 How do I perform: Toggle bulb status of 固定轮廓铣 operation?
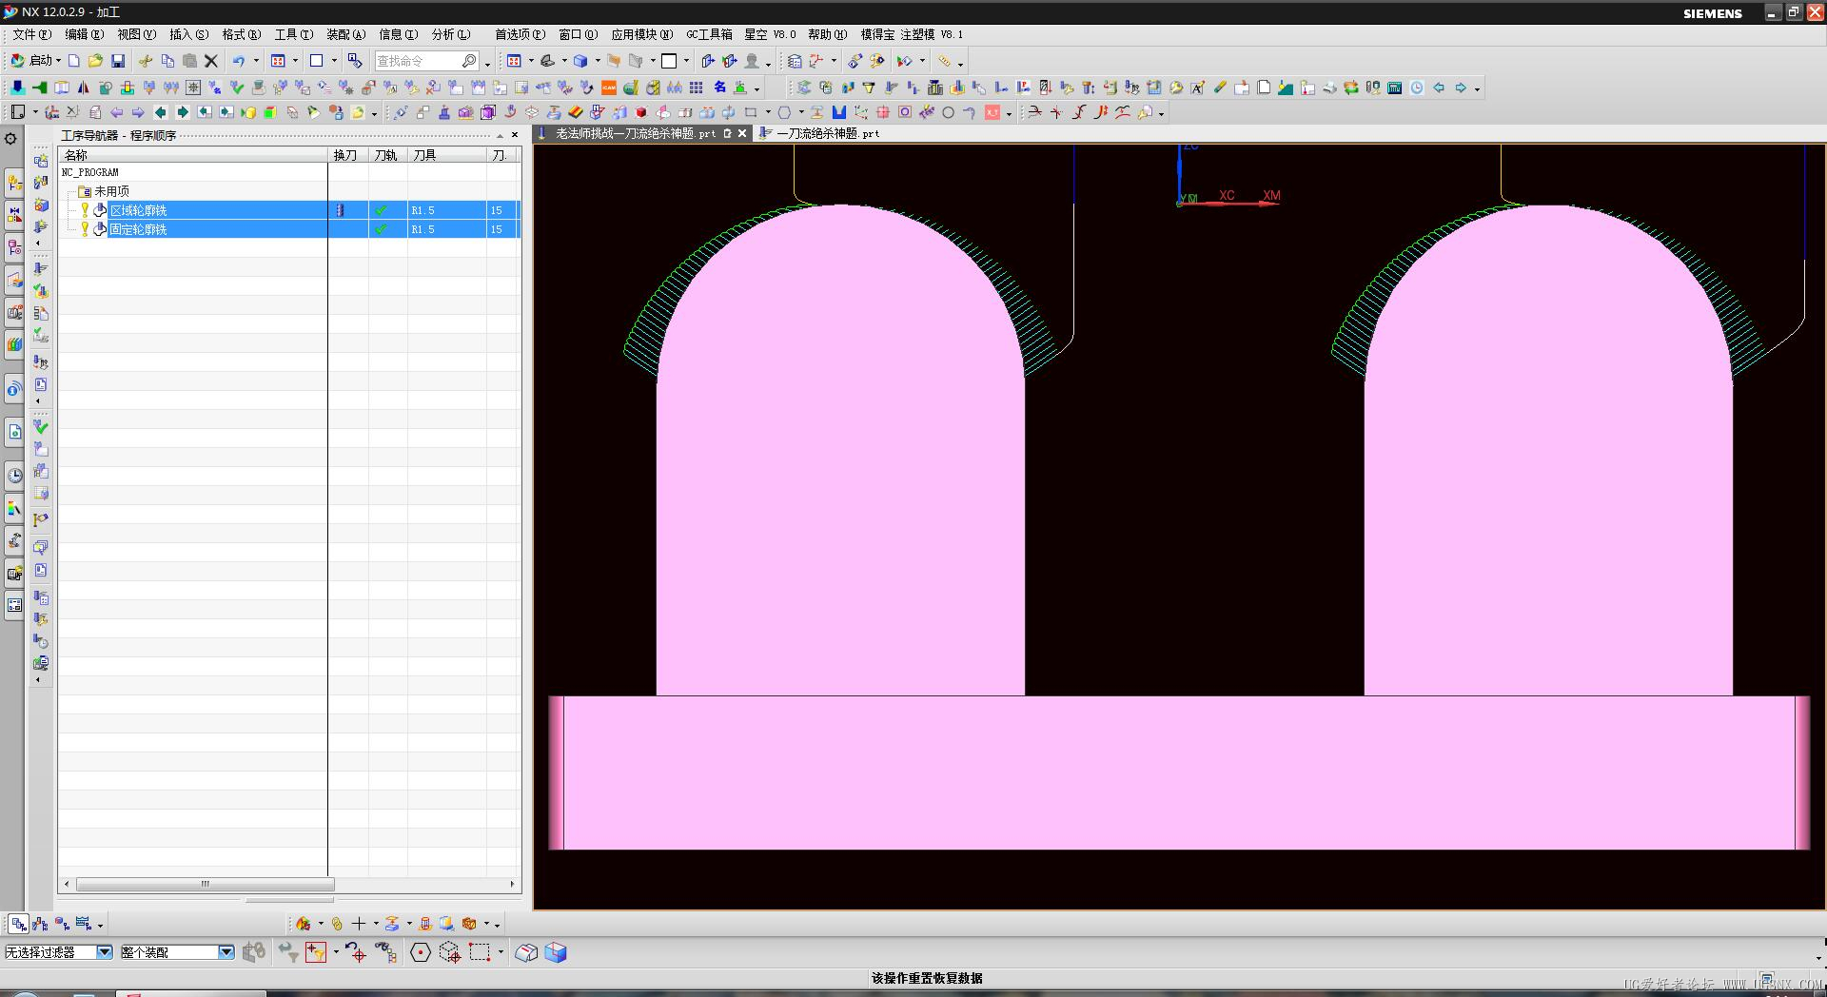tap(84, 229)
